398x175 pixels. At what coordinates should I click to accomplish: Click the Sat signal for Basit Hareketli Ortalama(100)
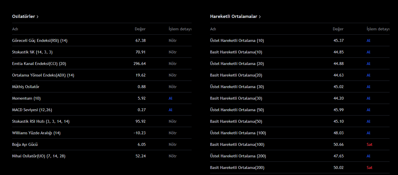pos(370,144)
